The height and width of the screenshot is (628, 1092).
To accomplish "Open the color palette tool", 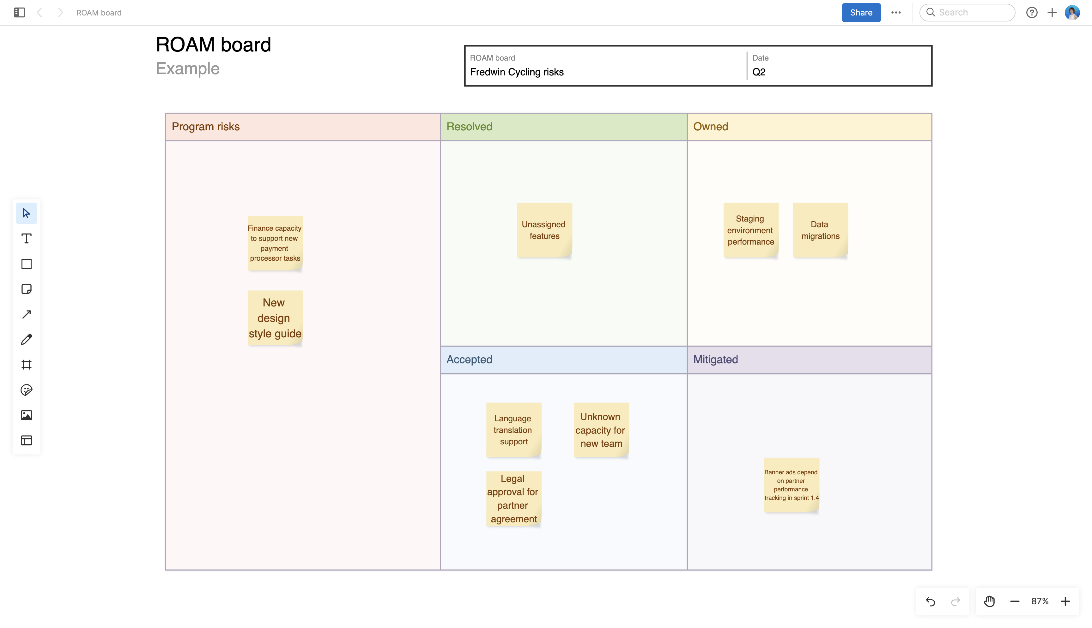I will point(26,390).
